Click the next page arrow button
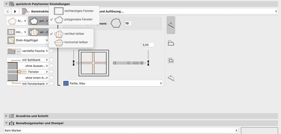The width and height of the screenshot is (281, 134). tap(15, 11)
